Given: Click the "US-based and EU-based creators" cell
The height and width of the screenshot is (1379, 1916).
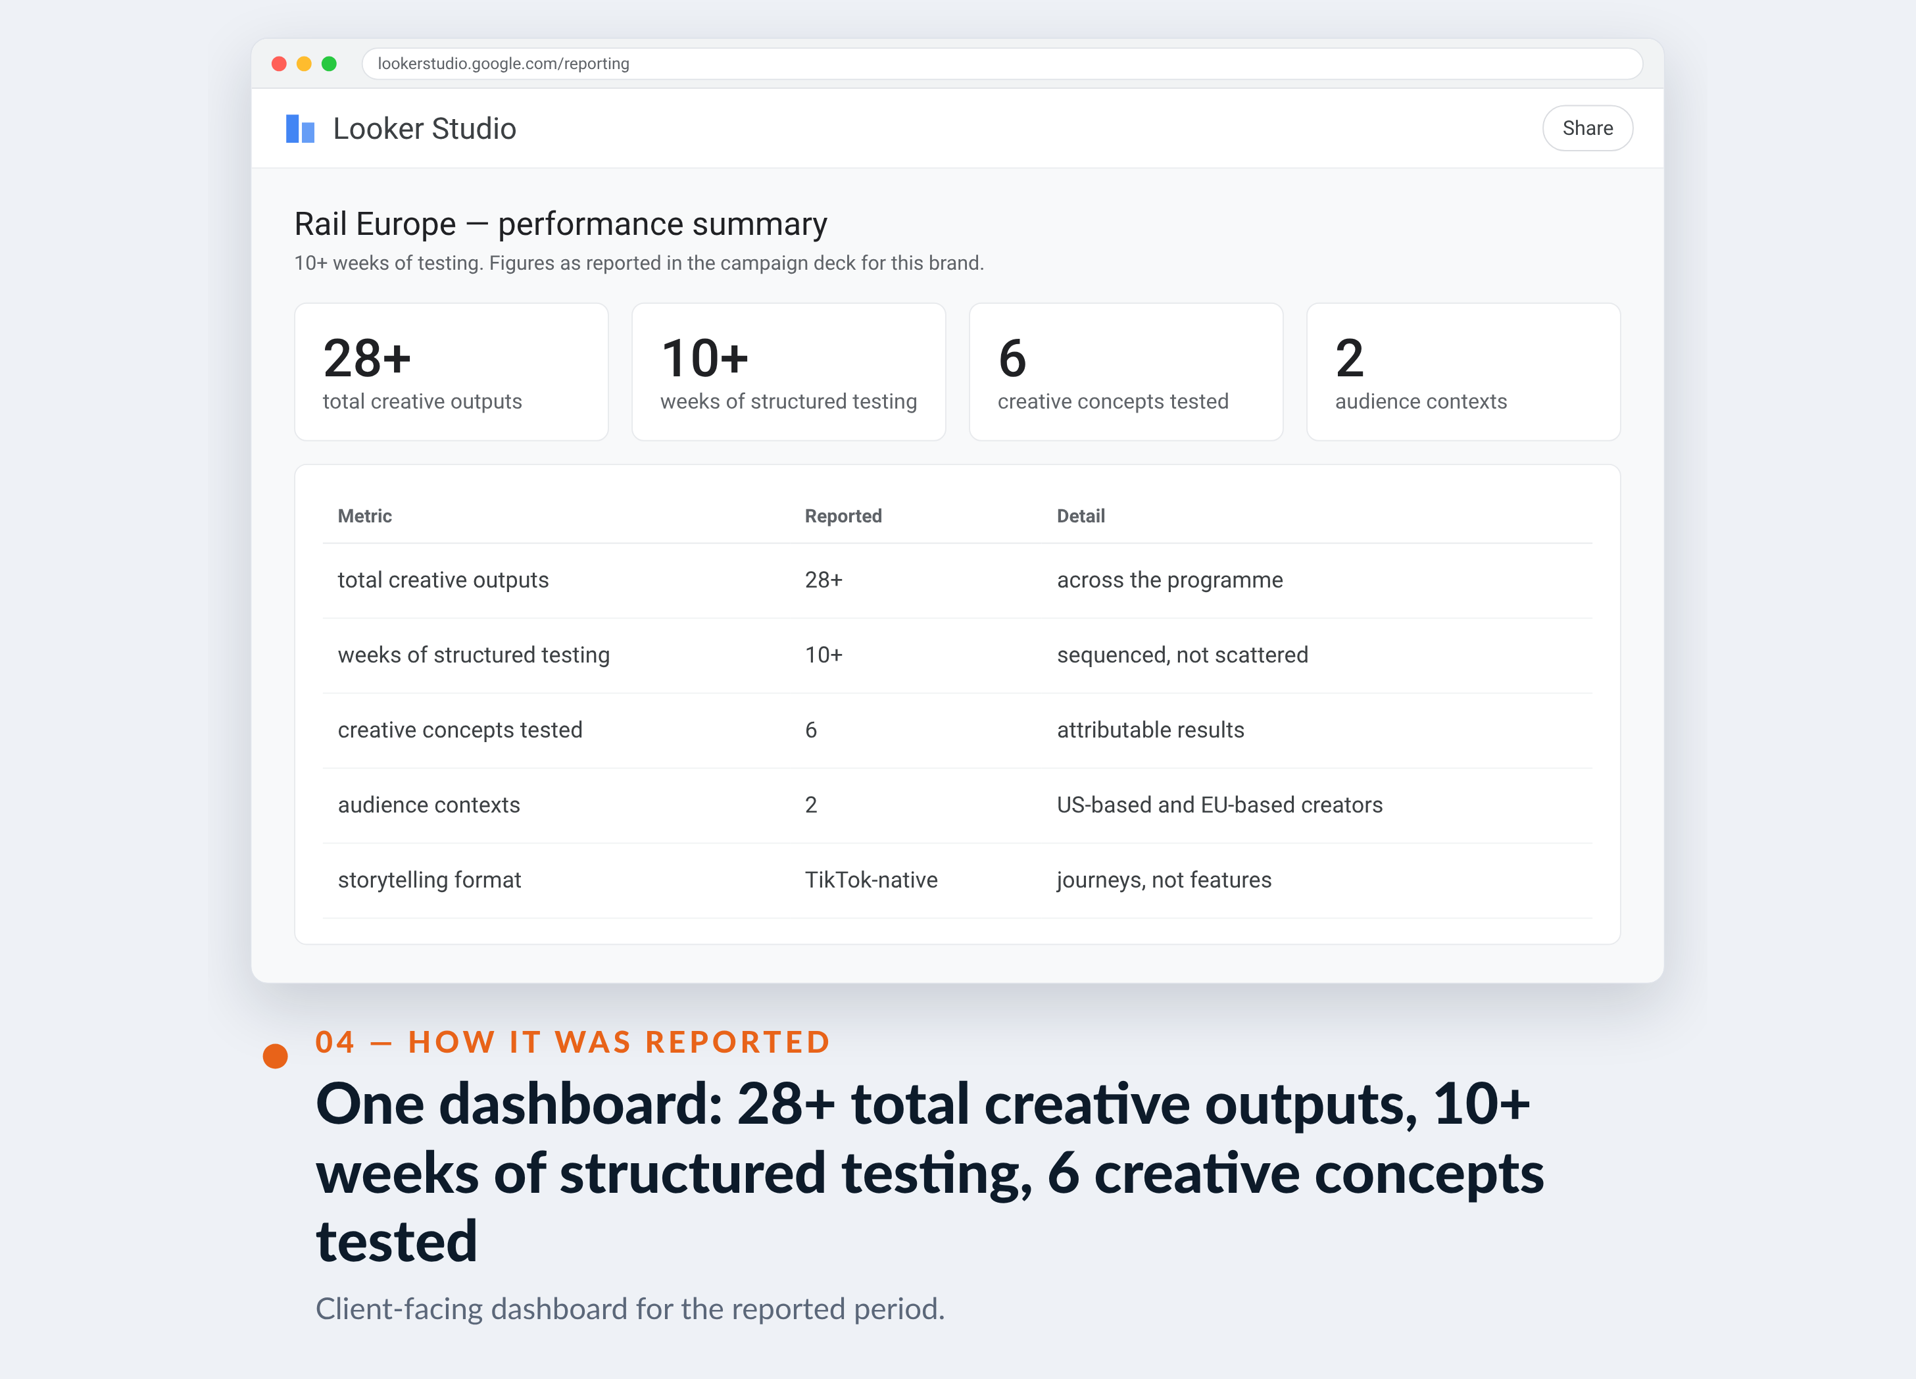Looking at the screenshot, I should tap(1220, 805).
